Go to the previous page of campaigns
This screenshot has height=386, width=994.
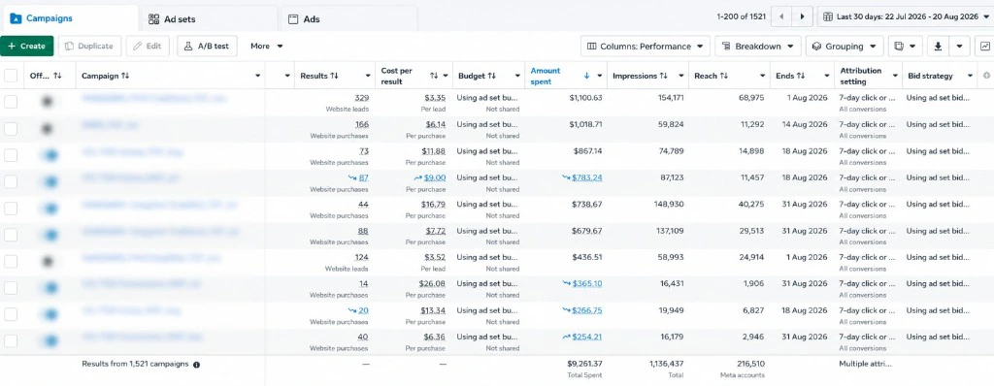click(x=781, y=16)
